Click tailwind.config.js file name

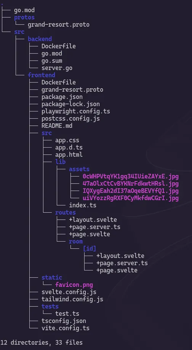tap(72, 299)
